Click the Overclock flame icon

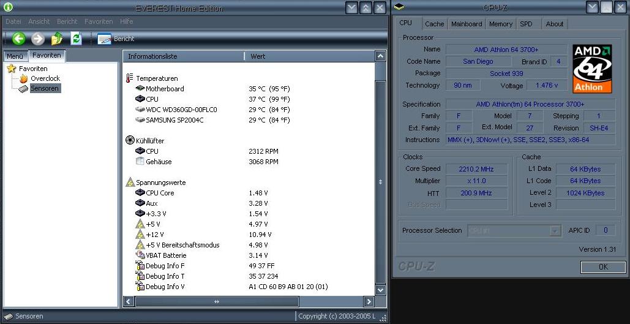pos(24,78)
